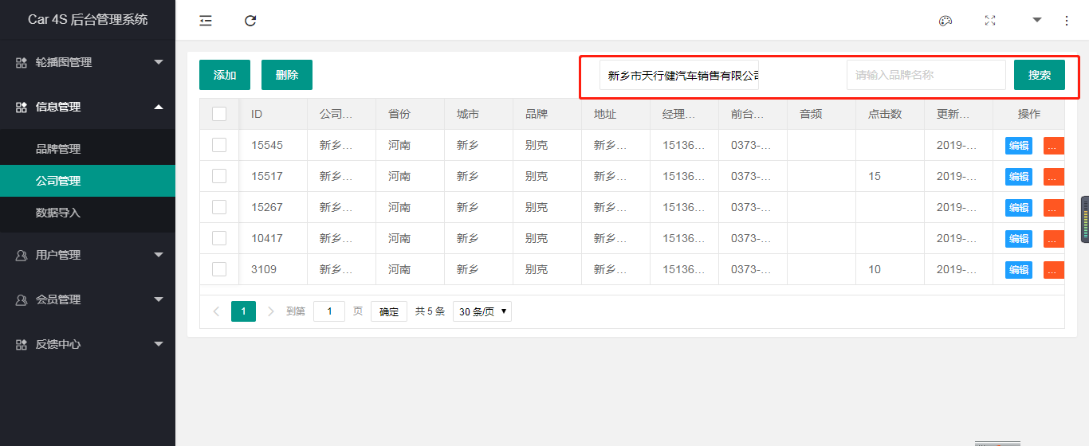The width and height of the screenshot is (1089, 446).
Task: Check the row with ID 15267
Action: tap(219, 207)
